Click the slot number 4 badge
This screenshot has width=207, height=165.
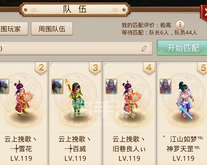click(149, 68)
